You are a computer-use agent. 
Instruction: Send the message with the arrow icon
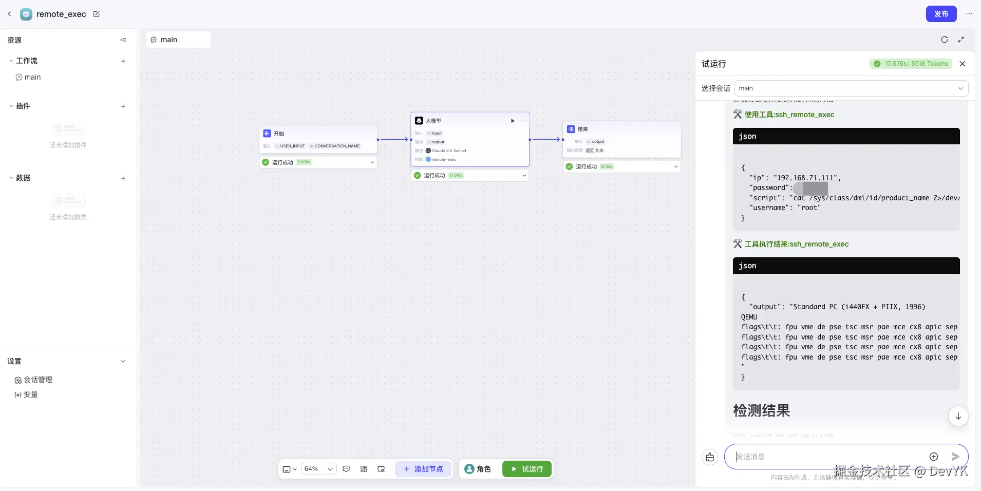[x=955, y=457]
